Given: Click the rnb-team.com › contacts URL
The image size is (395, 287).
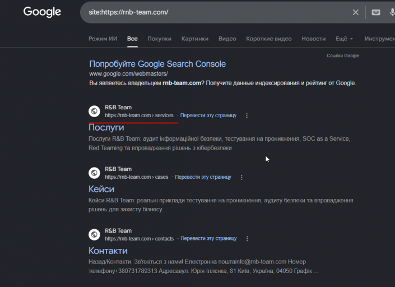Looking at the screenshot, I should [x=140, y=239].
